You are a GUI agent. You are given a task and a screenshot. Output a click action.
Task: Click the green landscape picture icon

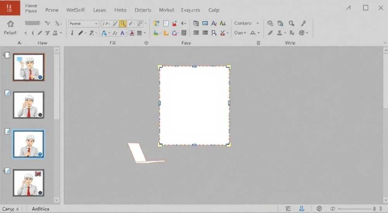point(156,33)
